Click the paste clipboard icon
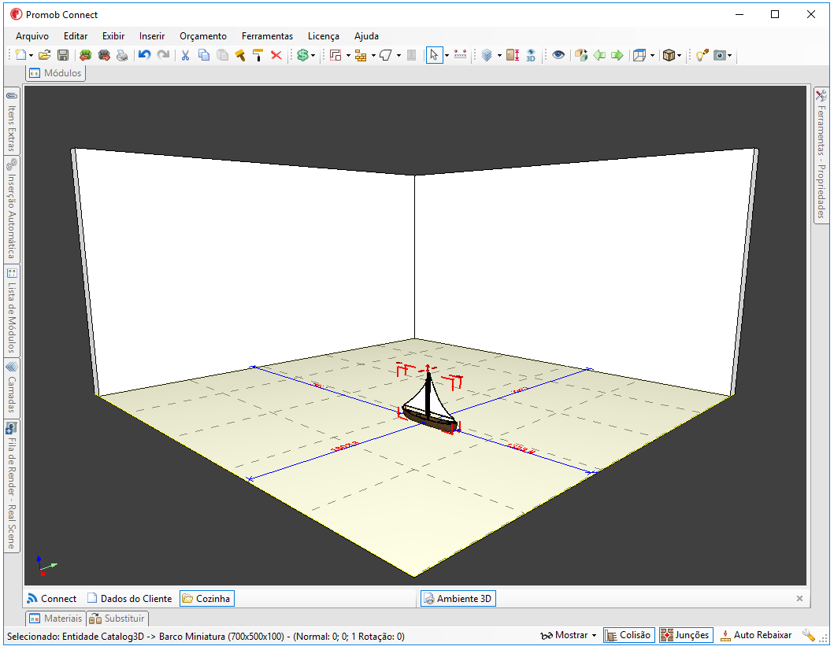Viewport: 834px width, 650px height. (222, 55)
